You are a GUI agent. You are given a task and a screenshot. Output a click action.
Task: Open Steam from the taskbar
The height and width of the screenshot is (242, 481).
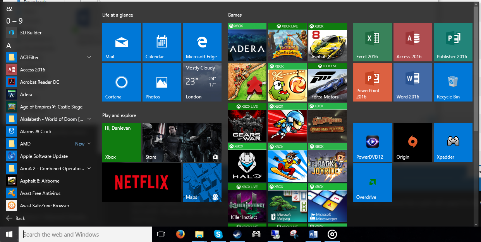point(237,234)
